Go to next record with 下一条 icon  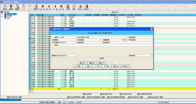point(55,7)
